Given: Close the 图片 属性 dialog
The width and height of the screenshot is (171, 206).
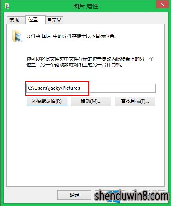Looking at the screenshot, I should coord(163,5).
